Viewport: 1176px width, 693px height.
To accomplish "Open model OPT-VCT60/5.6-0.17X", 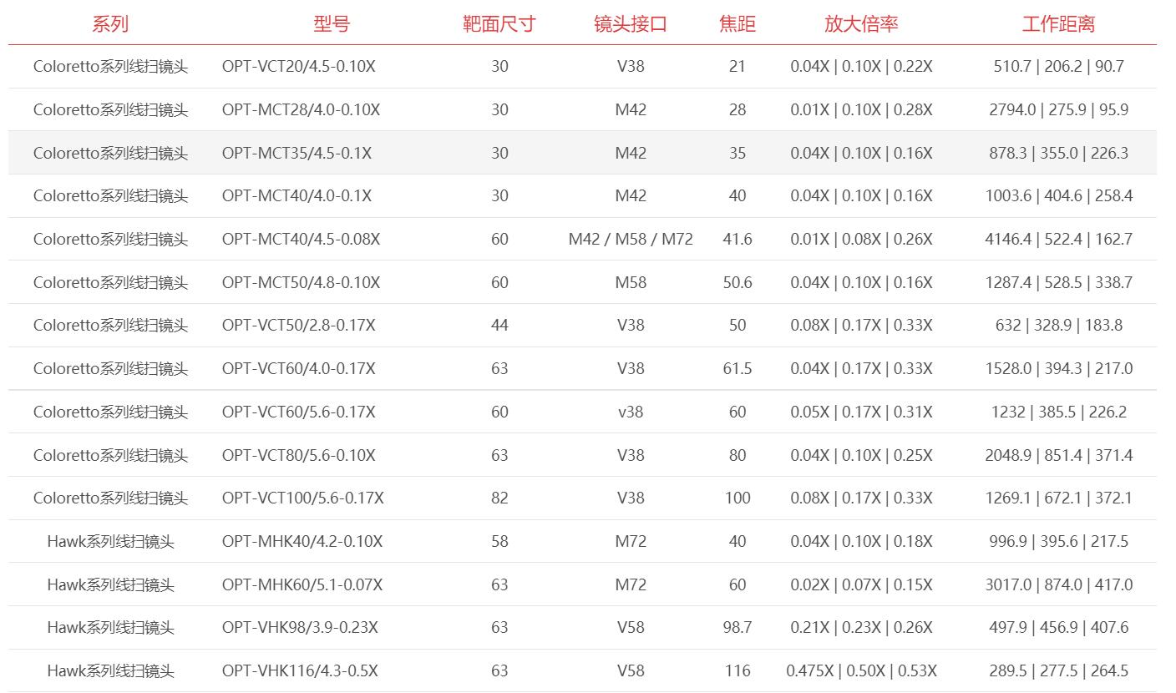I will click(299, 412).
